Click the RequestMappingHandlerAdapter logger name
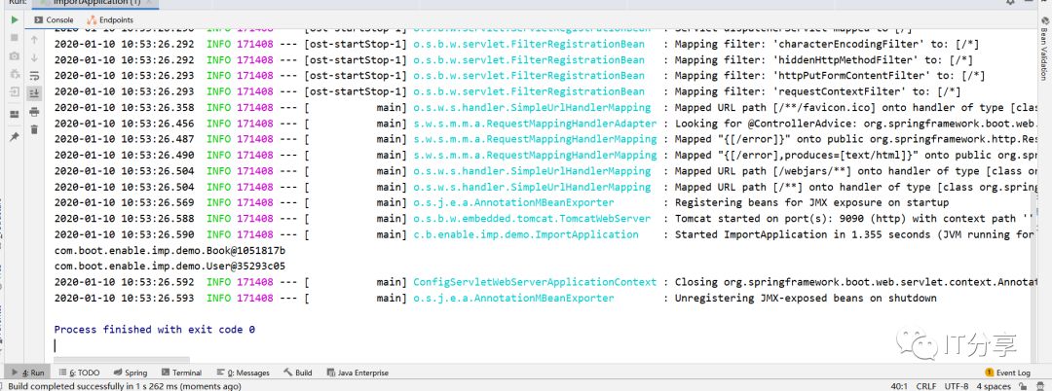1052x391 pixels. click(535, 124)
